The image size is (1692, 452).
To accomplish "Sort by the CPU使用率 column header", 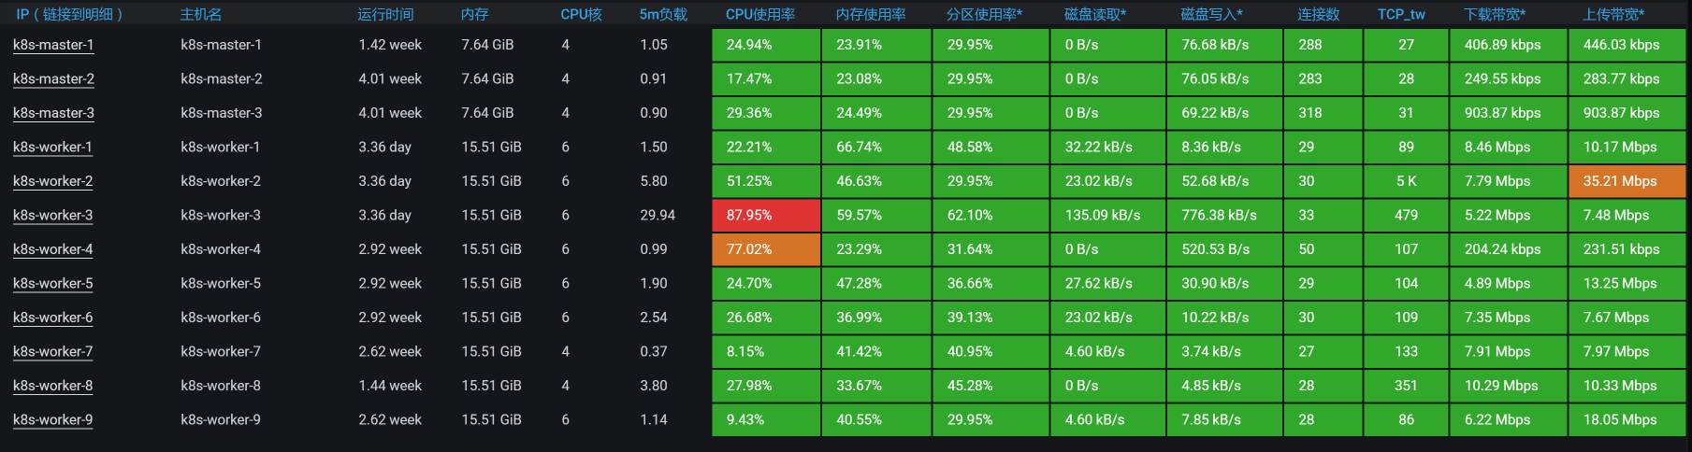I will (x=759, y=14).
